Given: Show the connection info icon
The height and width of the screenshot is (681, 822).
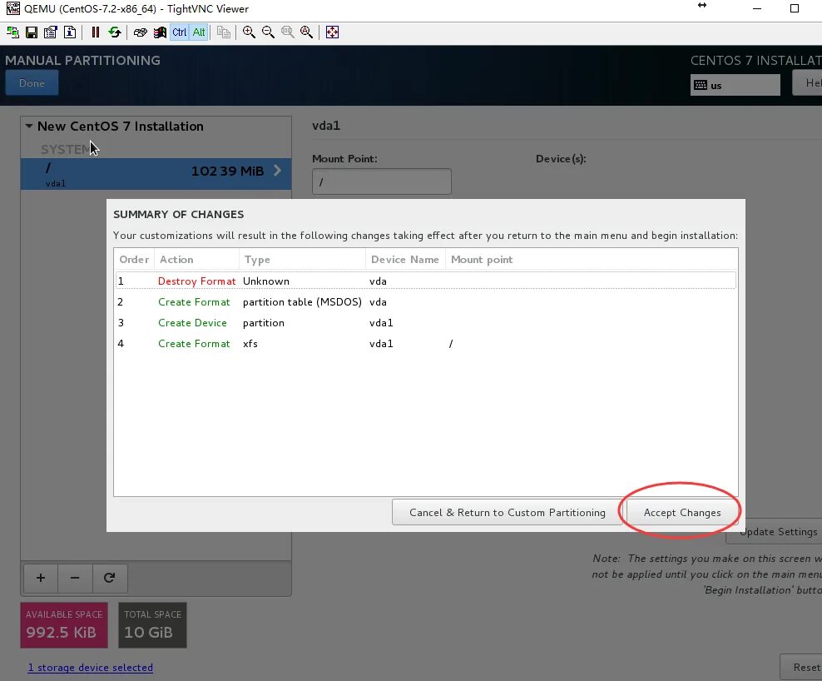Looking at the screenshot, I should (x=70, y=32).
